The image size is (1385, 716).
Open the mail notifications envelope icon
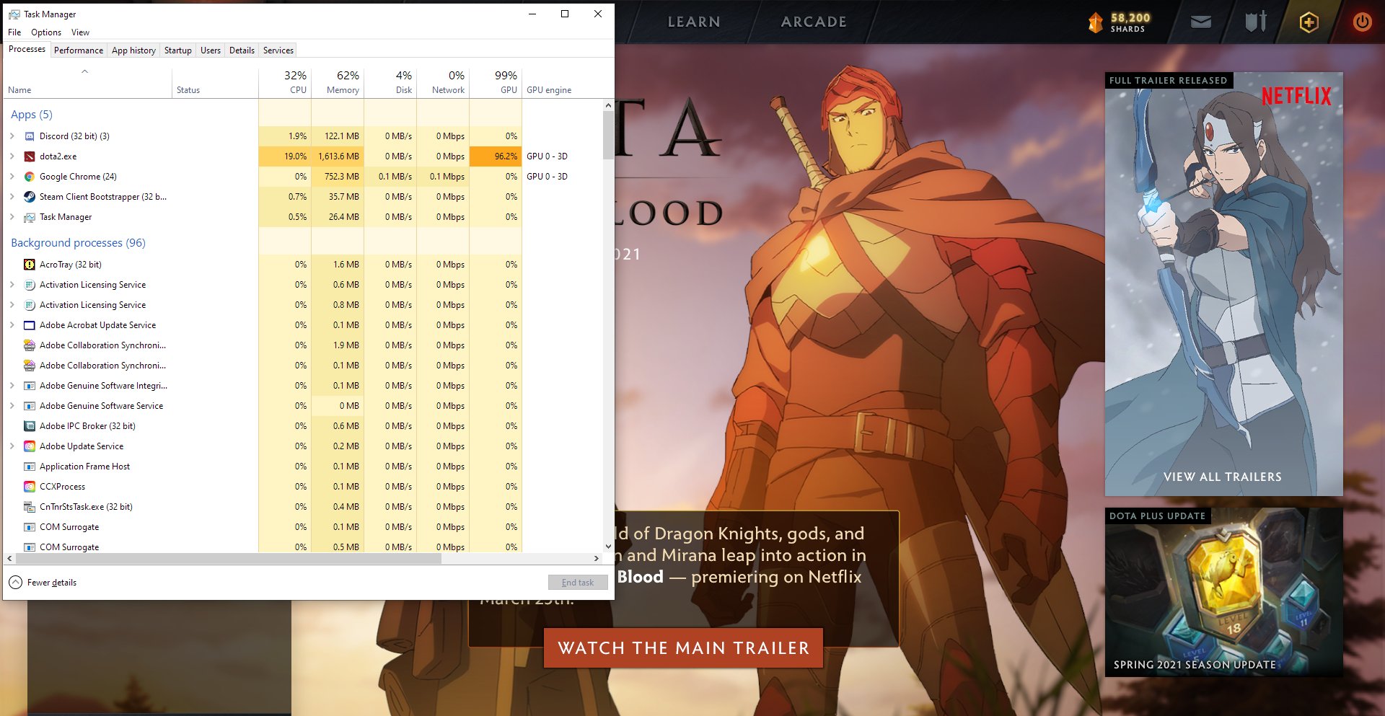pyautogui.click(x=1200, y=22)
